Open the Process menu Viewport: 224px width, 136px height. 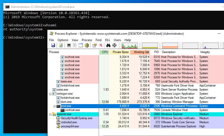click(x=87, y=40)
